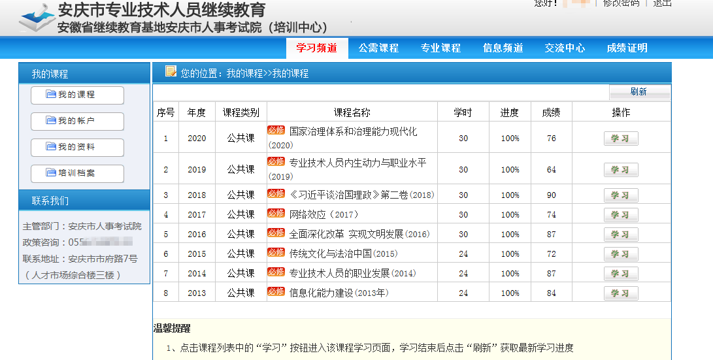Click the 必修 badge beside 网络效应
713x360 pixels.
(276, 214)
